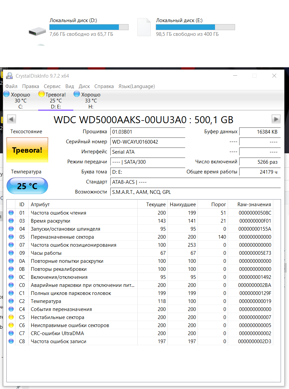
Task: Click raw value 0000000002D3
Action: tap(255, 341)
